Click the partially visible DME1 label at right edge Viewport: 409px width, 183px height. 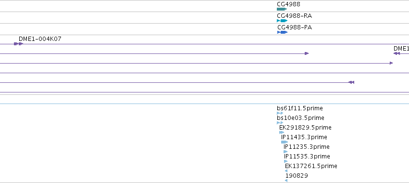click(401, 49)
